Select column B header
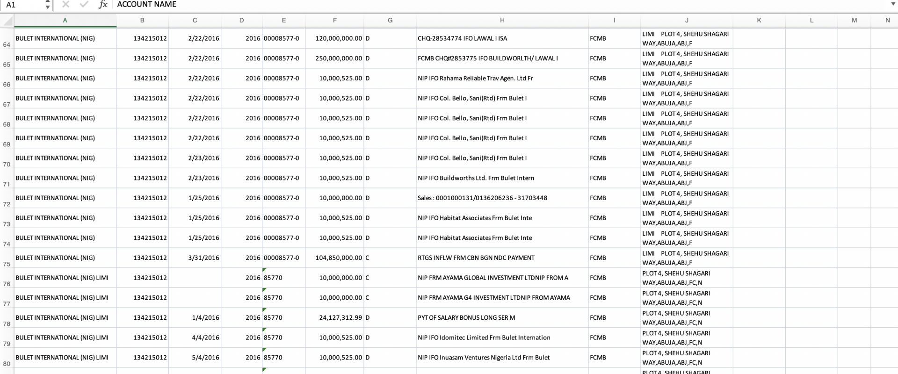898x374 pixels. 142,21
